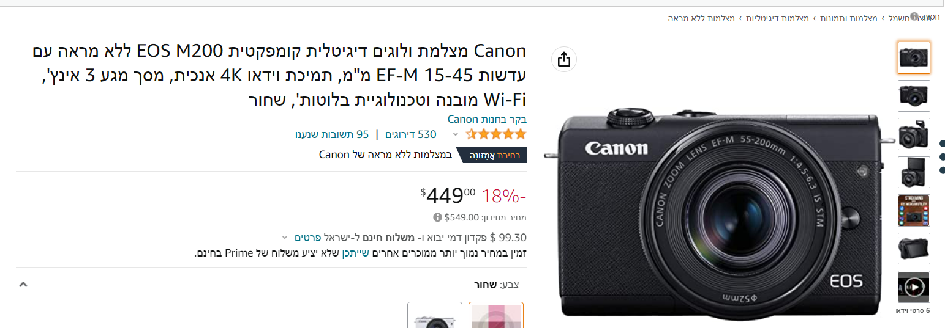Viewport: 945px width, 328px height.
Task: Open the 530 ratings link
Action: (x=411, y=134)
